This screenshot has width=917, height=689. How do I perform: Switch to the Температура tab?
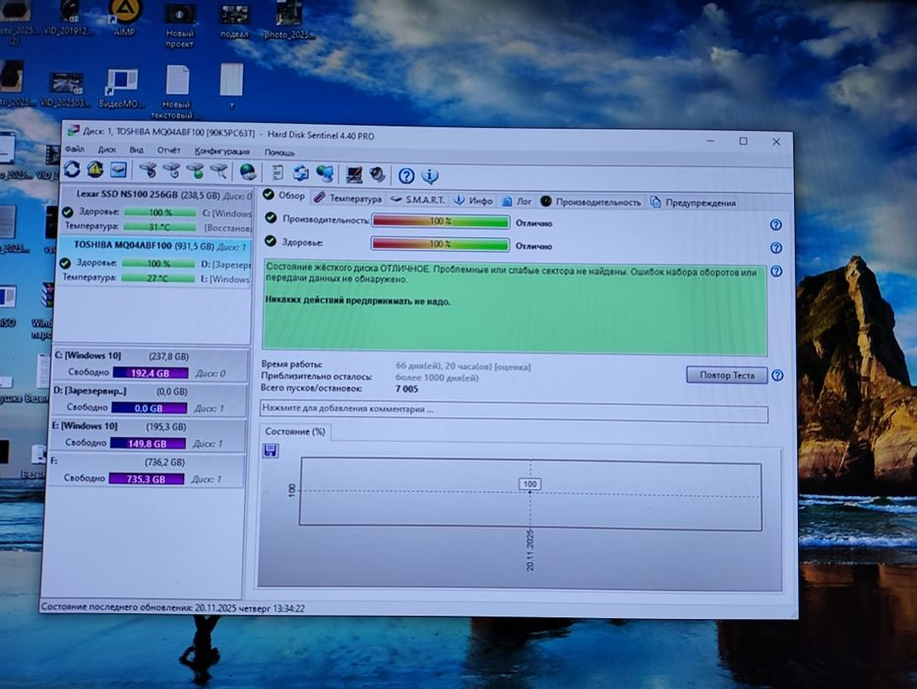(348, 198)
